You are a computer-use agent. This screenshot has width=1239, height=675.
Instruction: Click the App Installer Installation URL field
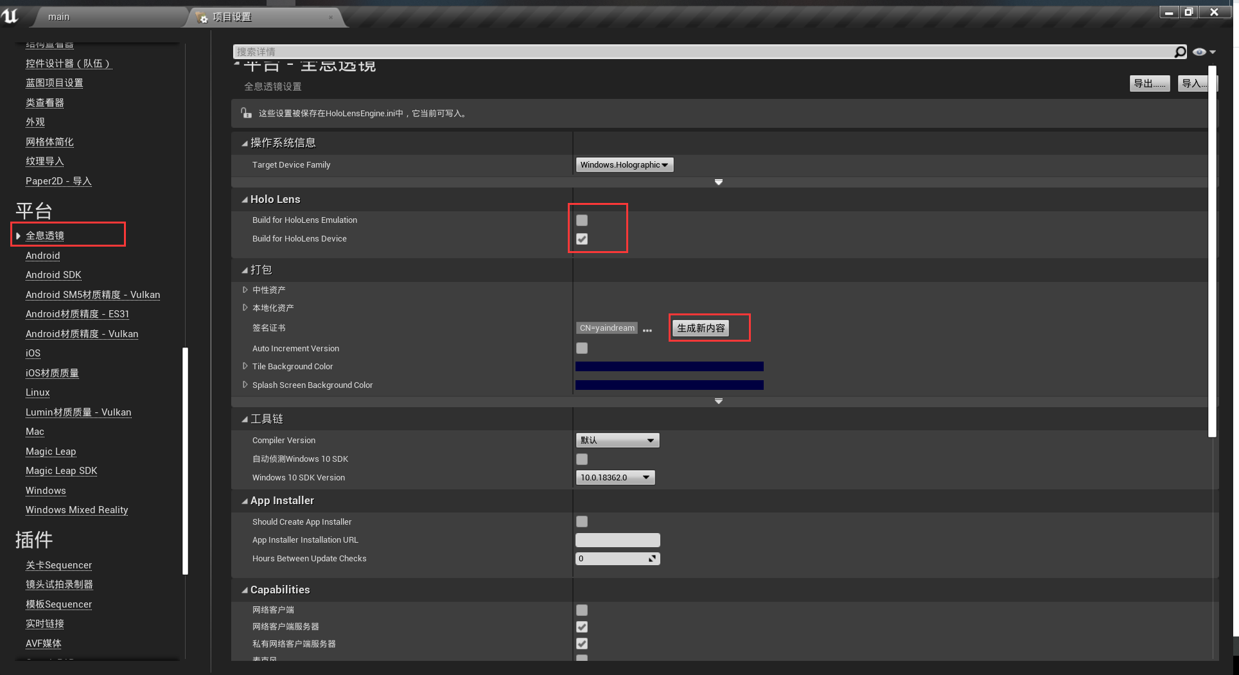pos(617,540)
